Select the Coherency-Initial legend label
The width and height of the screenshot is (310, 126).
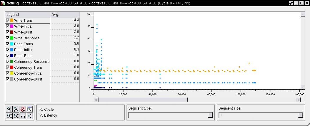(28, 73)
